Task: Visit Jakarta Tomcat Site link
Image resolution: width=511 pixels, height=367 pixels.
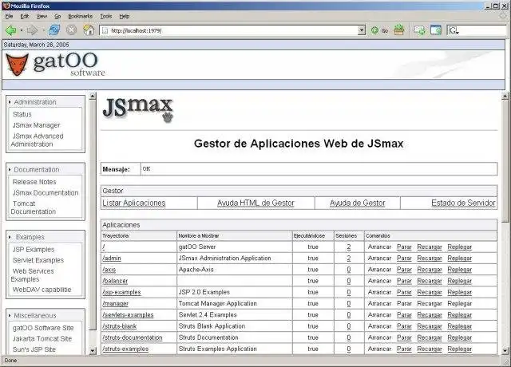Action: pos(42,338)
